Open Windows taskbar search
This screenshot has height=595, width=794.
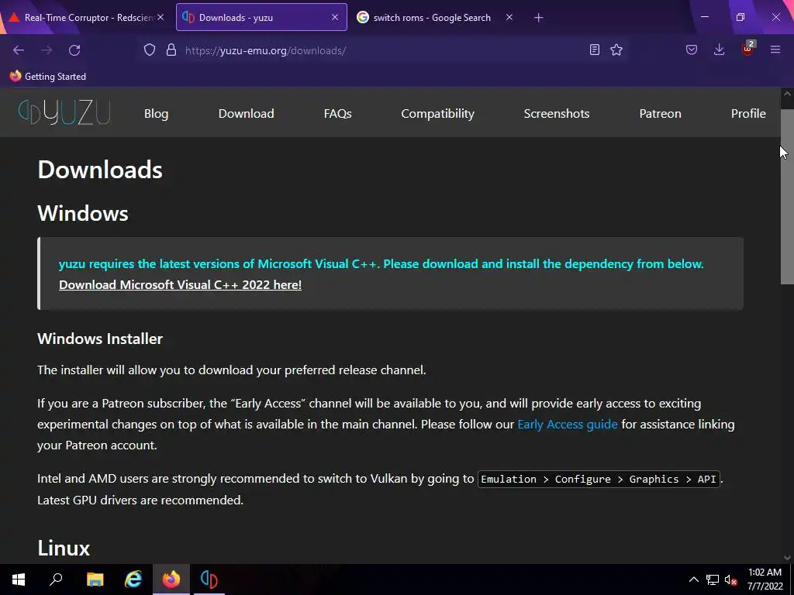56,580
